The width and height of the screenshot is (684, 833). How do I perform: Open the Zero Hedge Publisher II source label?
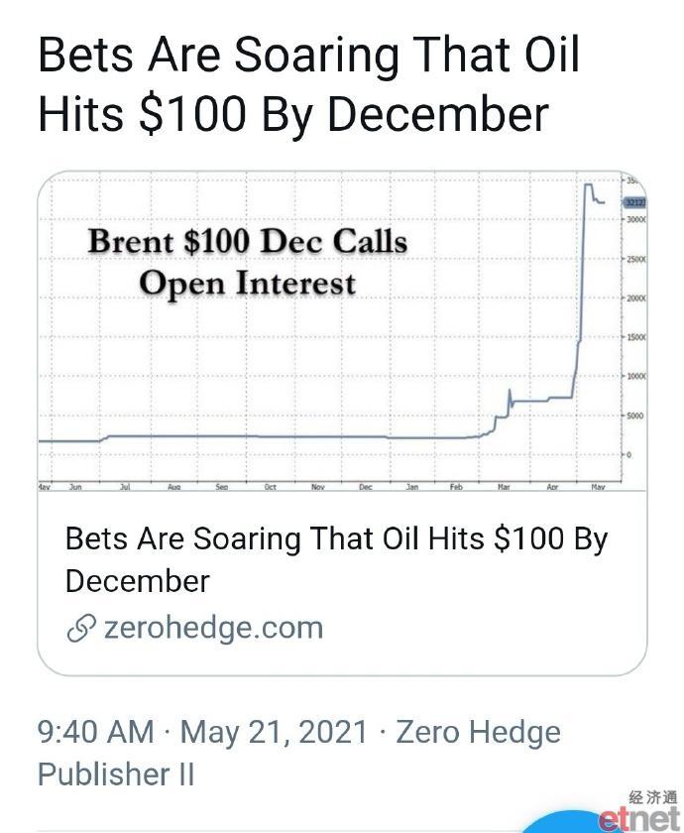point(299,753)
